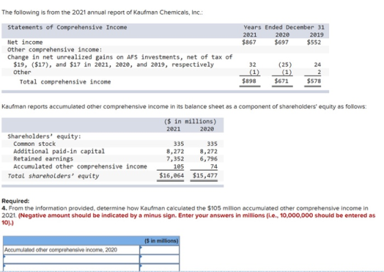Click the value field for Accumulated other comprehensive income, 2020
Screen dimensions: 384x272
[x=159, y=250]
